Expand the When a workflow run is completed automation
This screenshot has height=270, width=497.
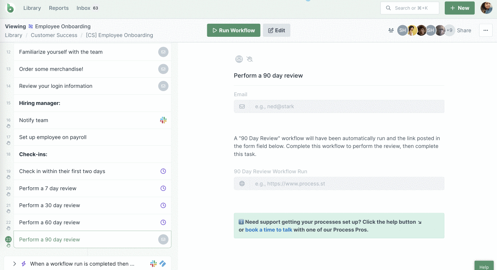coord(14,263)
